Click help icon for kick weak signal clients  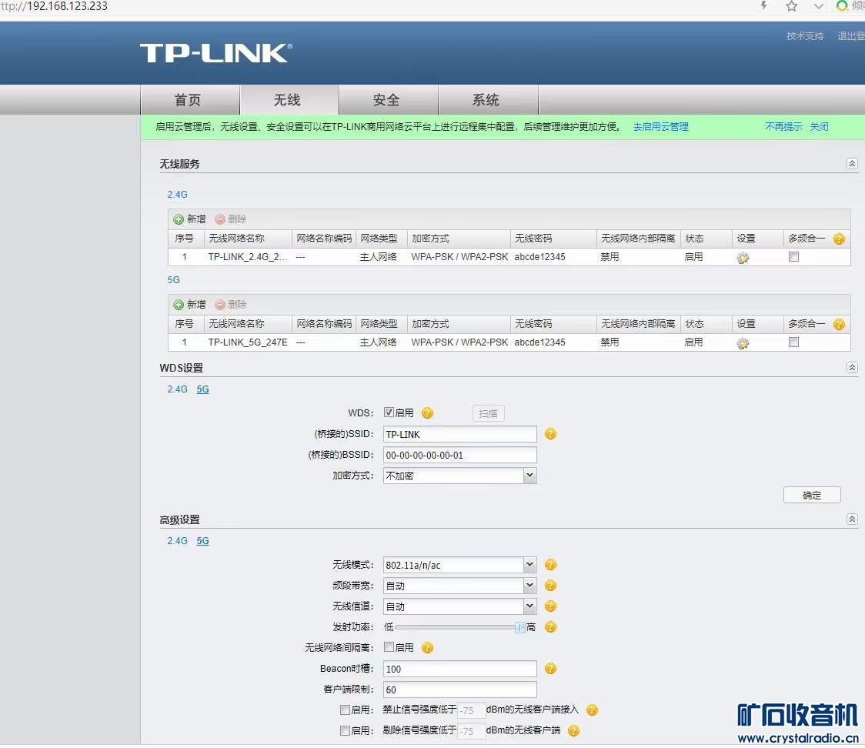pyautogui.click(x=574, y=731)
